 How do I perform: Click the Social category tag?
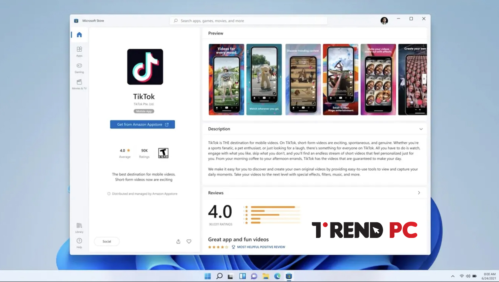107,241
